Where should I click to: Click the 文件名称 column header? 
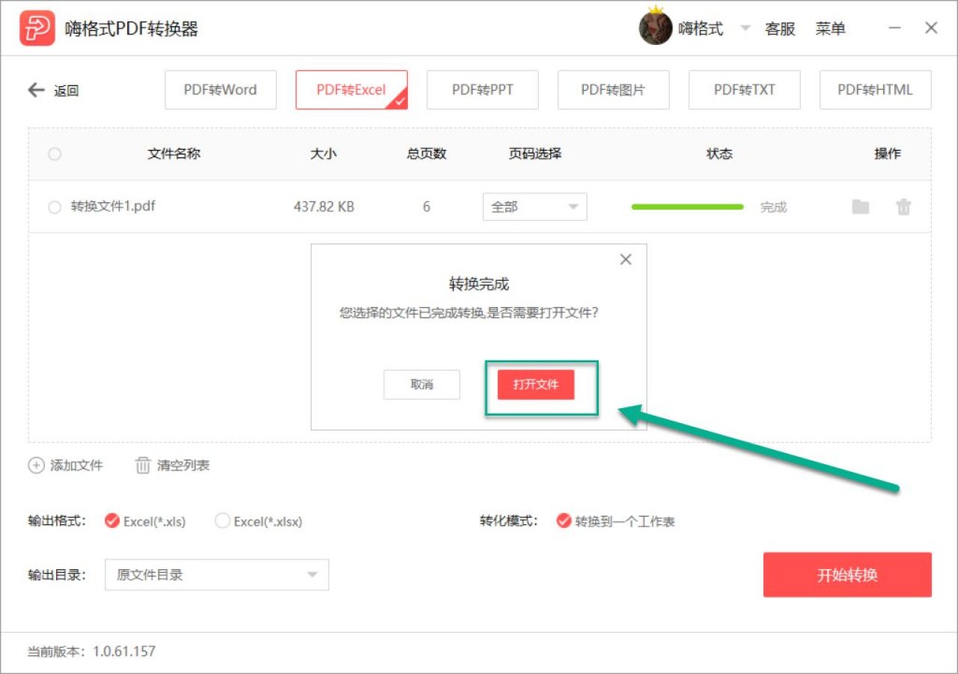174,154
